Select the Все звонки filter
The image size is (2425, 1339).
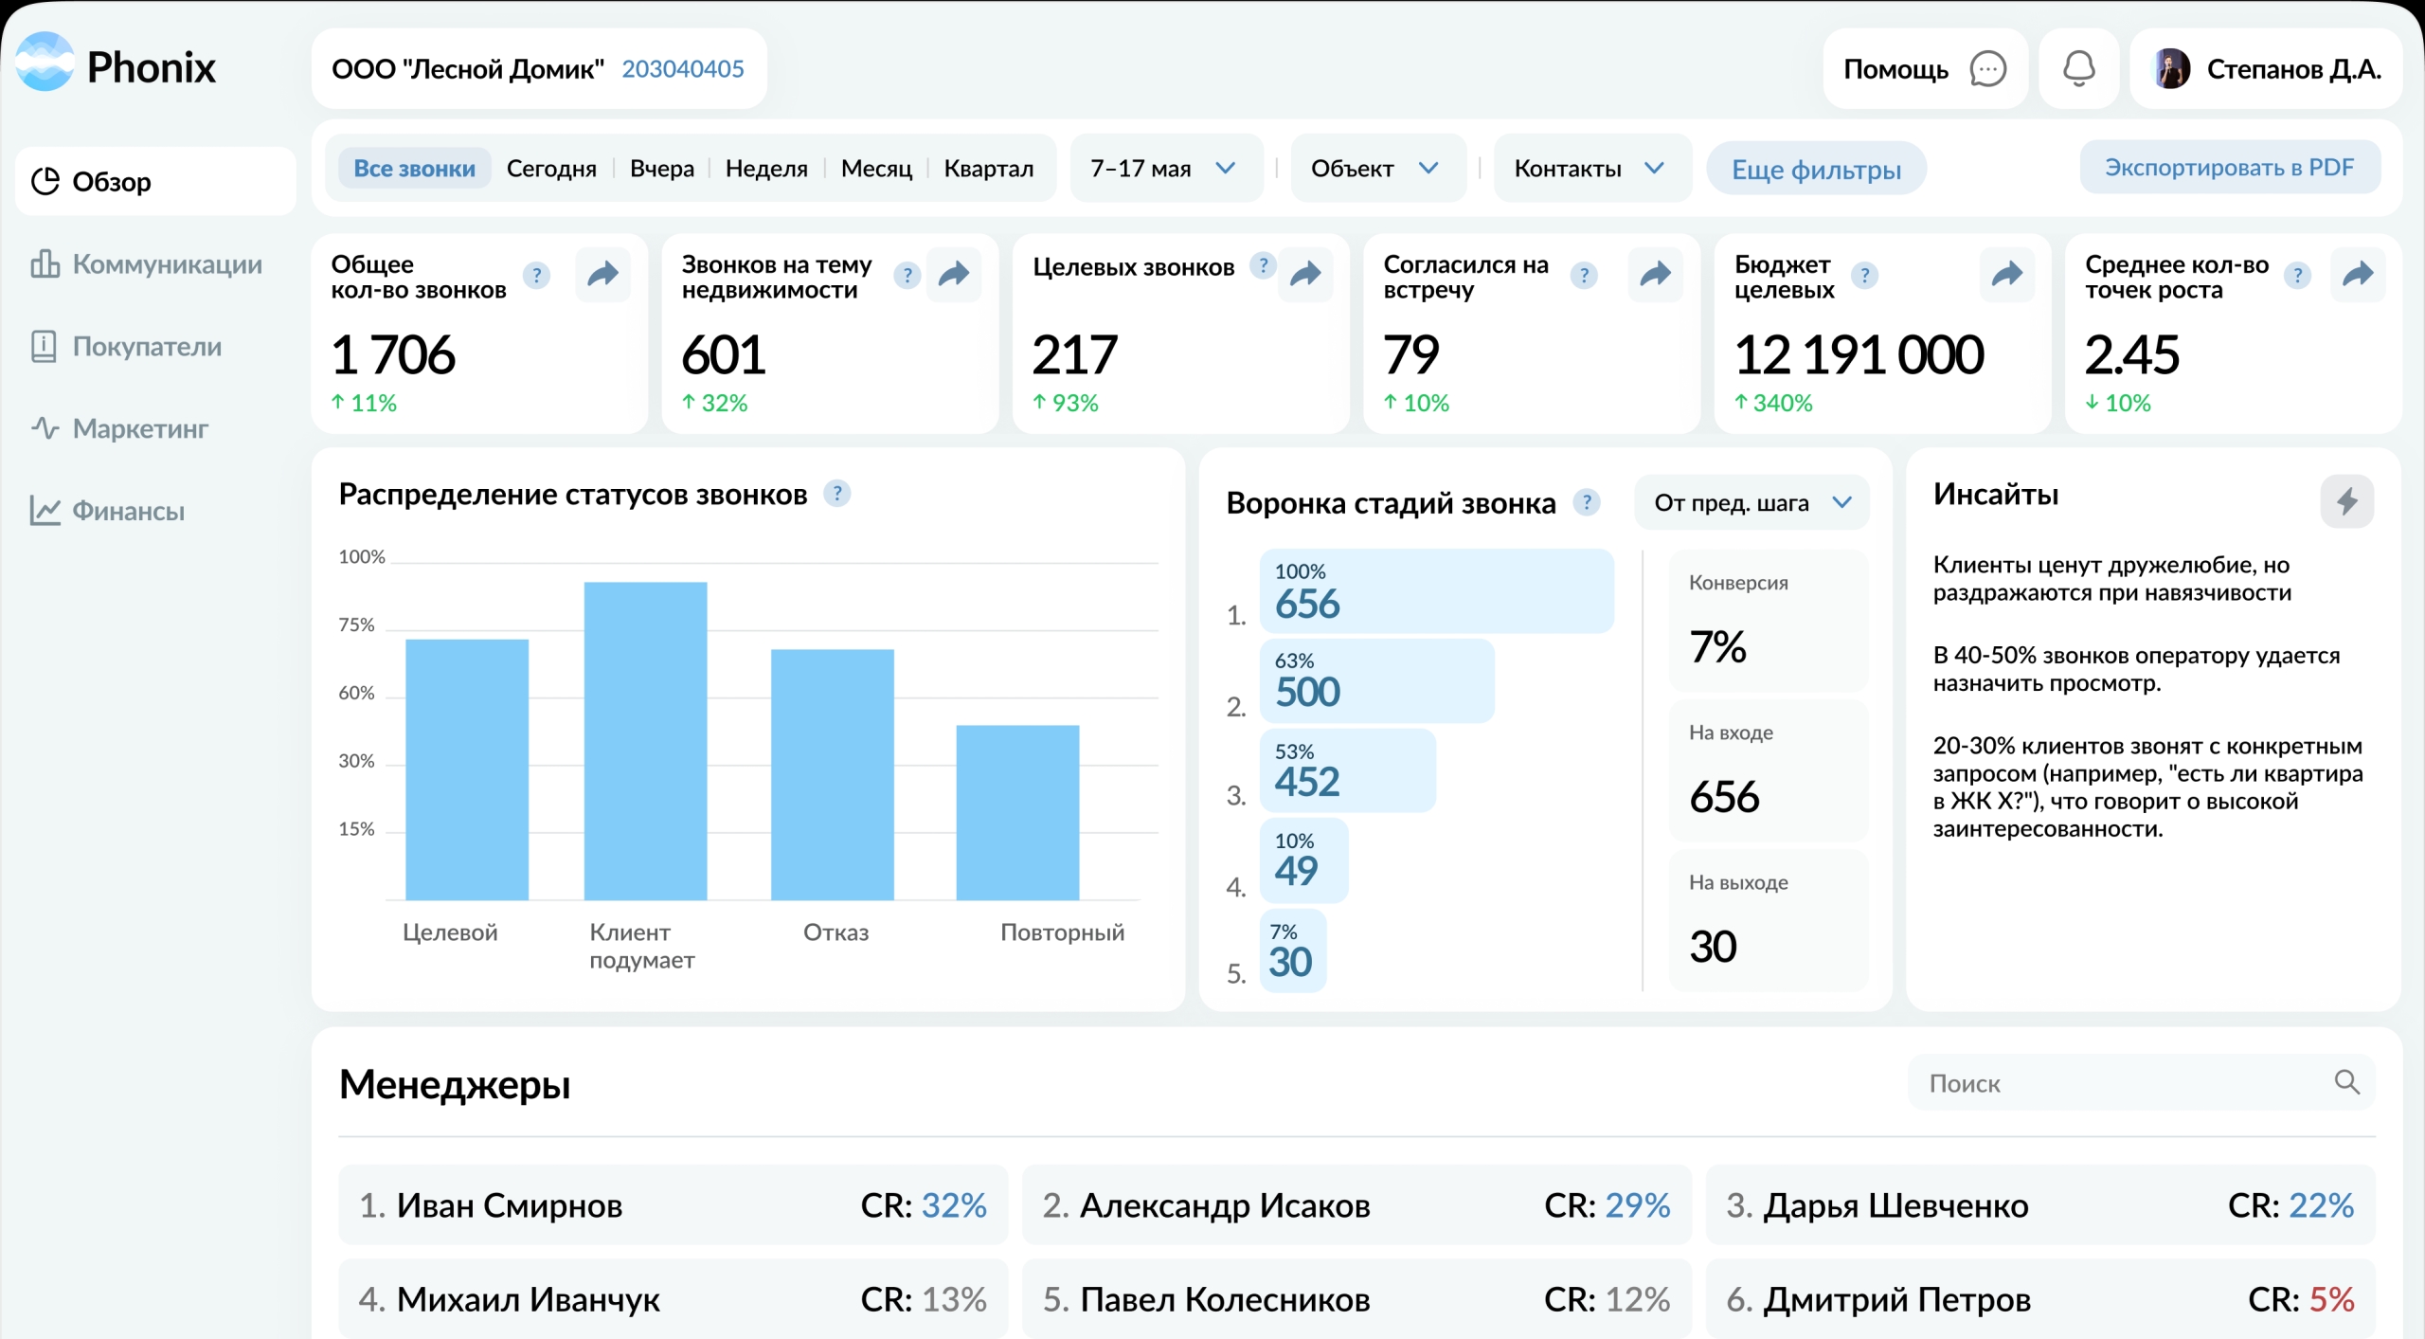[415, 169]
